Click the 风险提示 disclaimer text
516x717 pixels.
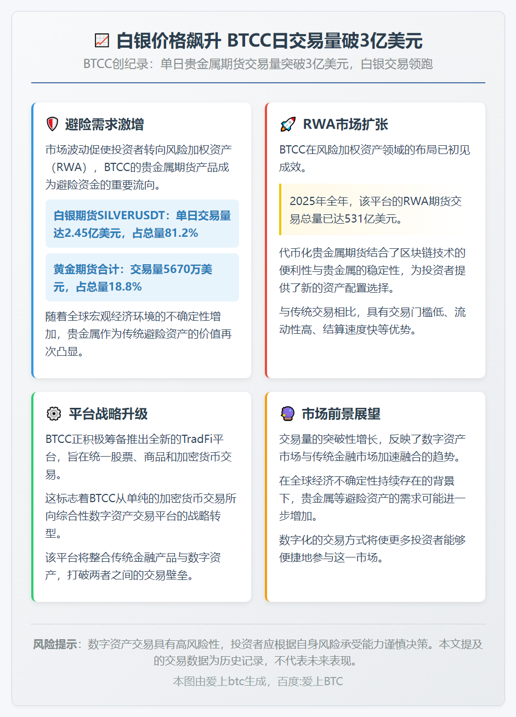click(x=258, y=652)
